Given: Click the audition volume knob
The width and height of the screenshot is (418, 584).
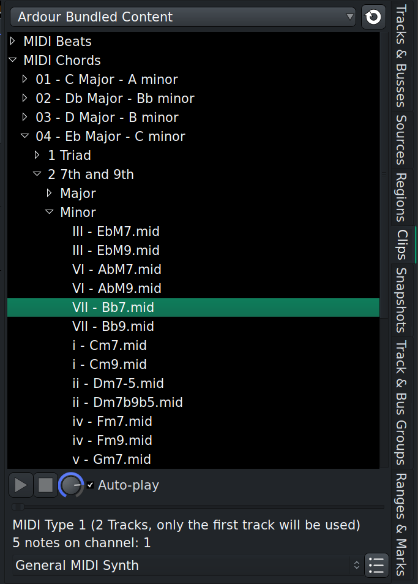Looking at the screenshot, I should 70,485.
